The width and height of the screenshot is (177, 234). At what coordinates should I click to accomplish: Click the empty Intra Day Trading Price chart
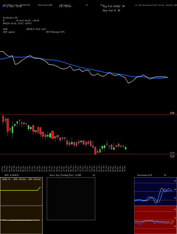pos(71,199)
